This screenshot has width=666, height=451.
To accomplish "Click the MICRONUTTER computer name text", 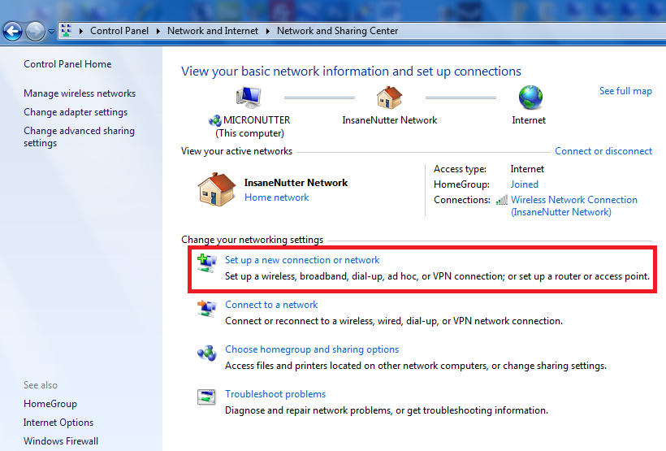I will click(x=257, y=120).
